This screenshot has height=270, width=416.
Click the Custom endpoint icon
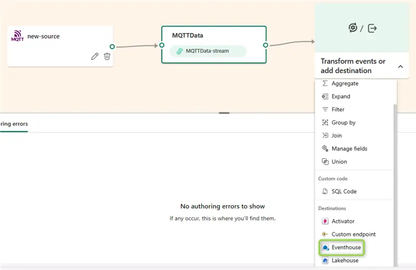325,234
